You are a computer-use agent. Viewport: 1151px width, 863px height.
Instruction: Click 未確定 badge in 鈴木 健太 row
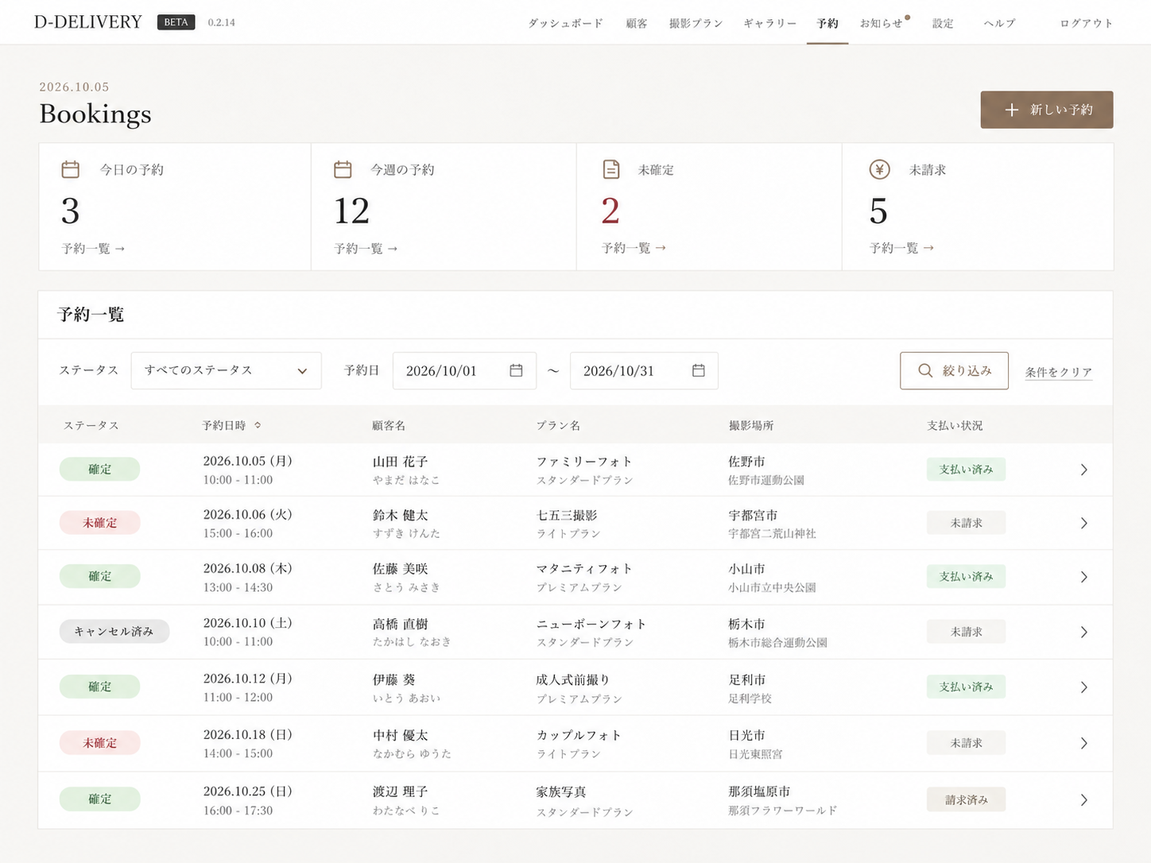coord(99,523)
